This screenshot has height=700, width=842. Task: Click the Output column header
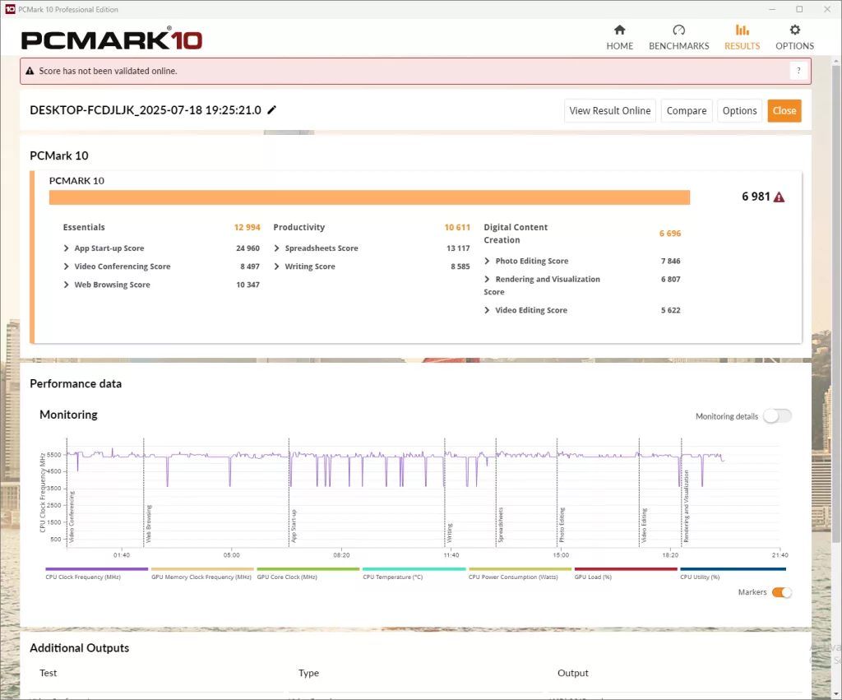(x=572, y=673)
